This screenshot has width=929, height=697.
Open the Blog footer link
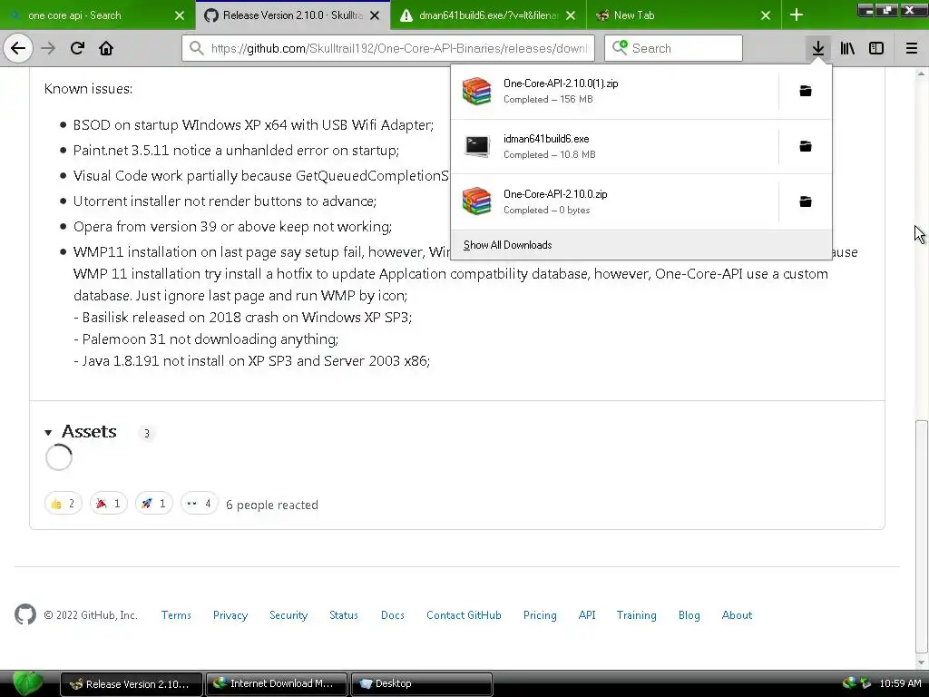689,615
